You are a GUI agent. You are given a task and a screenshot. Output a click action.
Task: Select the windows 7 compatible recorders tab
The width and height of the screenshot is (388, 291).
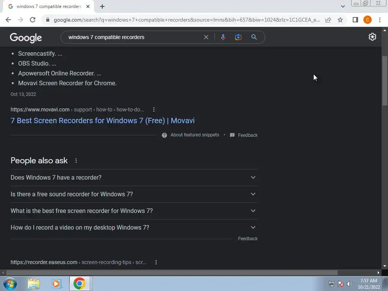point(48,6)
